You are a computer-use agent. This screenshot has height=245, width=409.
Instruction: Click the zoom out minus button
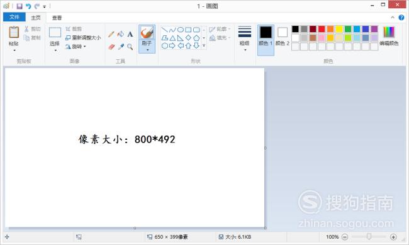pos(345,237)
